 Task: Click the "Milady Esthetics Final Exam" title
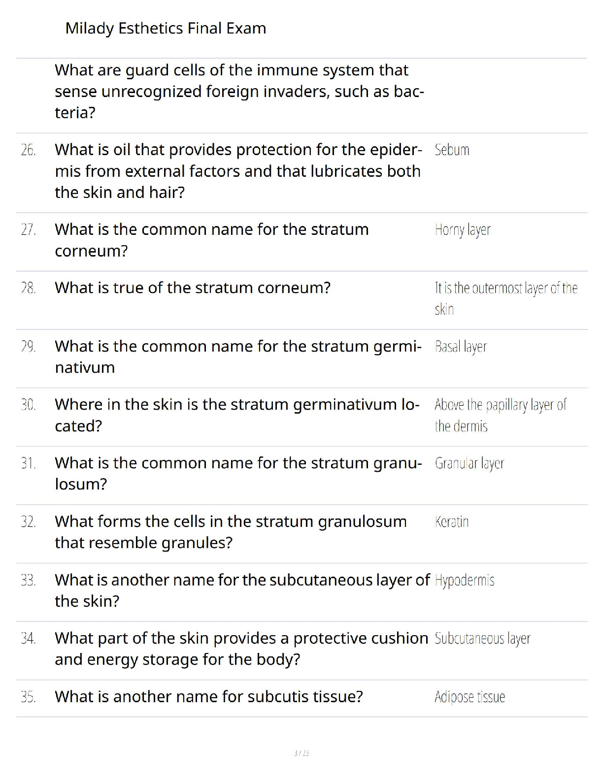pyautogui.click(x=166, y=29)
